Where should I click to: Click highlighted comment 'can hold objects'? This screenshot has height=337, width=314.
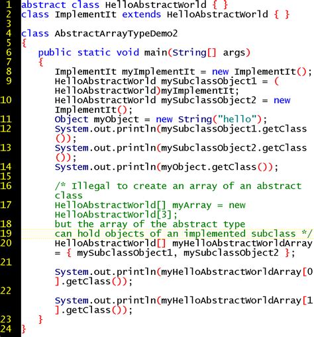pyautogui.click(x=99, y=234)
